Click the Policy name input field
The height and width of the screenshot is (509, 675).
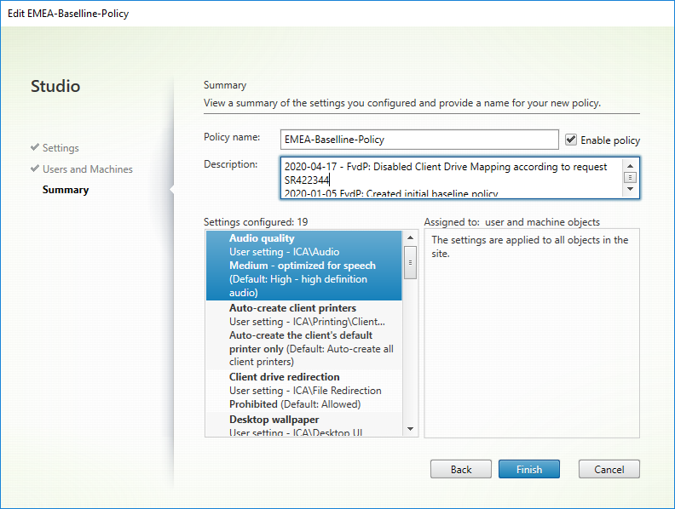tap(419, 140)
